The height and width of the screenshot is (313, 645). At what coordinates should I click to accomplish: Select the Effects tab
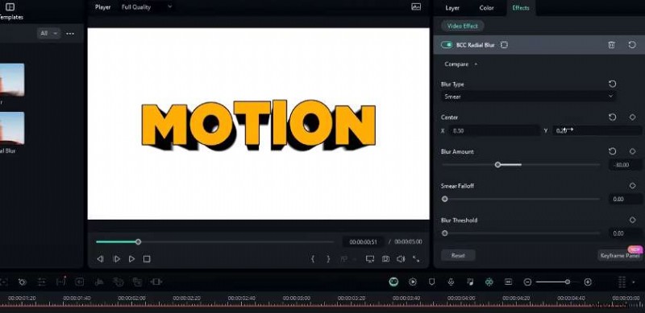[521, 8]
